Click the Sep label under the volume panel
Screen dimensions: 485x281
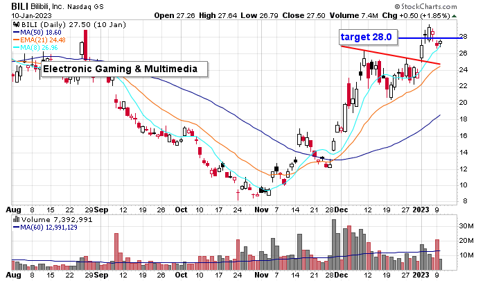101,275
